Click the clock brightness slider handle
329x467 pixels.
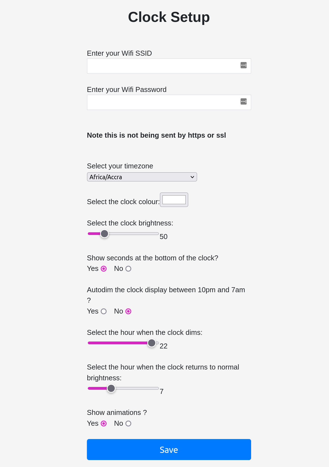(104, 234)
